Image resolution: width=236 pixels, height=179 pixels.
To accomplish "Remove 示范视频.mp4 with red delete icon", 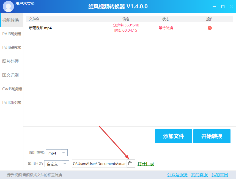I will [210, 28].
